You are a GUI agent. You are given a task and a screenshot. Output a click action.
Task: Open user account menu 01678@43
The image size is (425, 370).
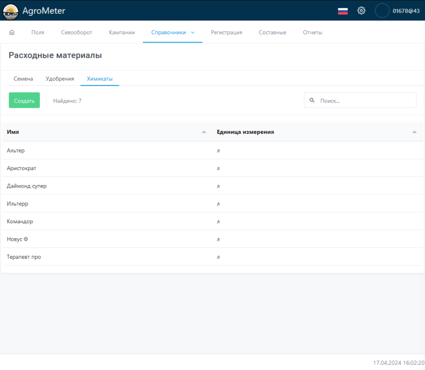click(406, 11)
